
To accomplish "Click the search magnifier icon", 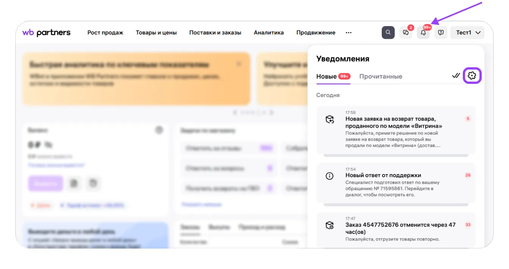I will (388, 32).
